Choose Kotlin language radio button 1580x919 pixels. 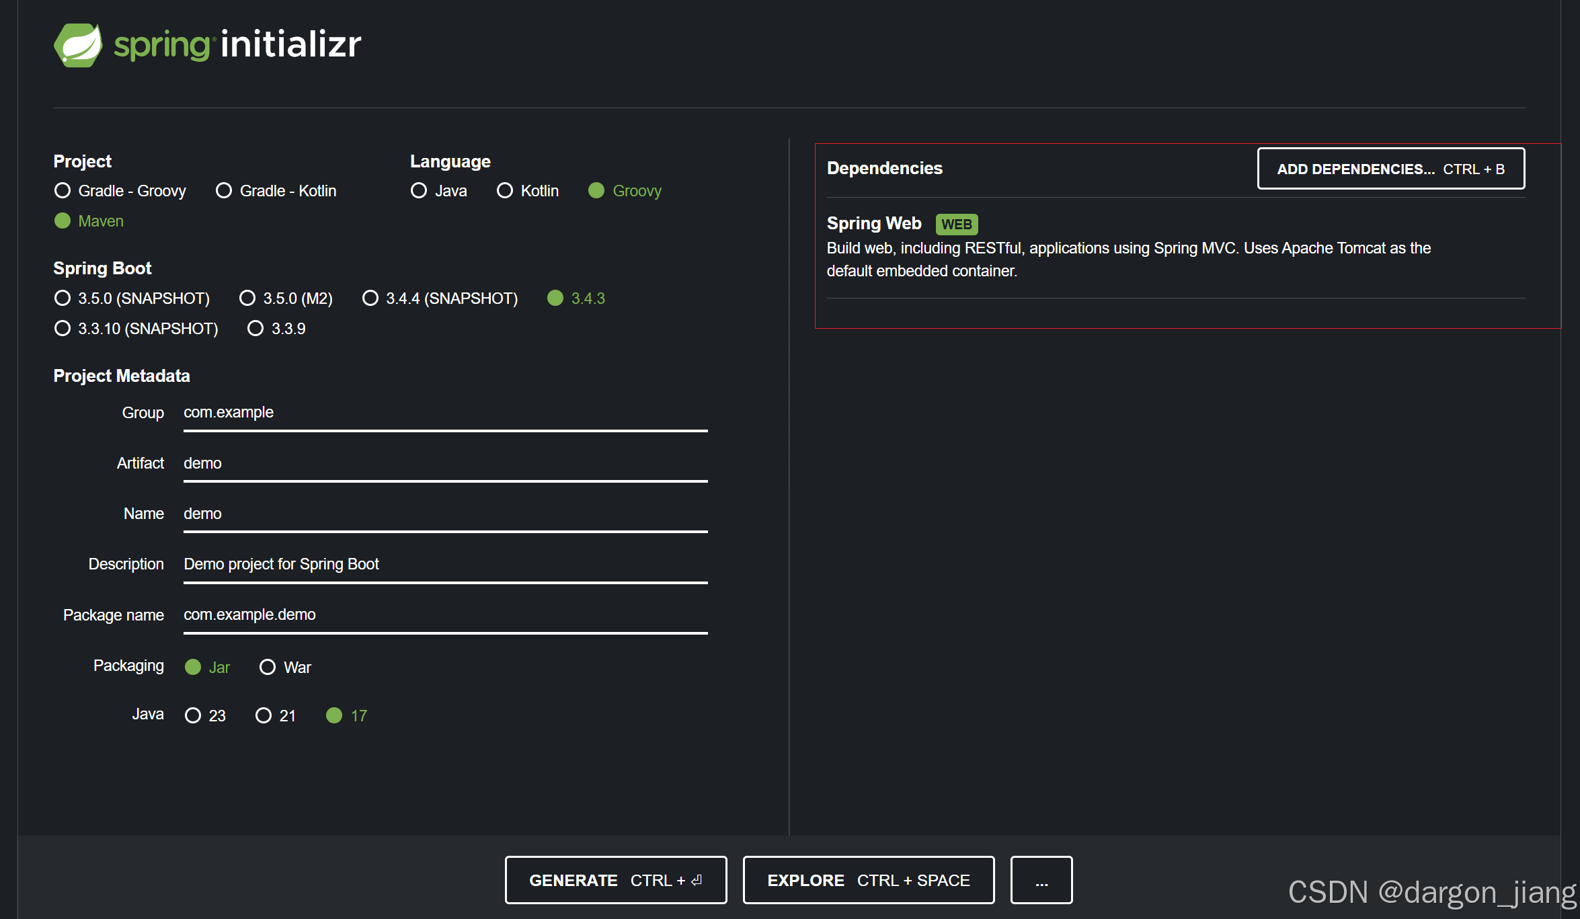point(505,191)
